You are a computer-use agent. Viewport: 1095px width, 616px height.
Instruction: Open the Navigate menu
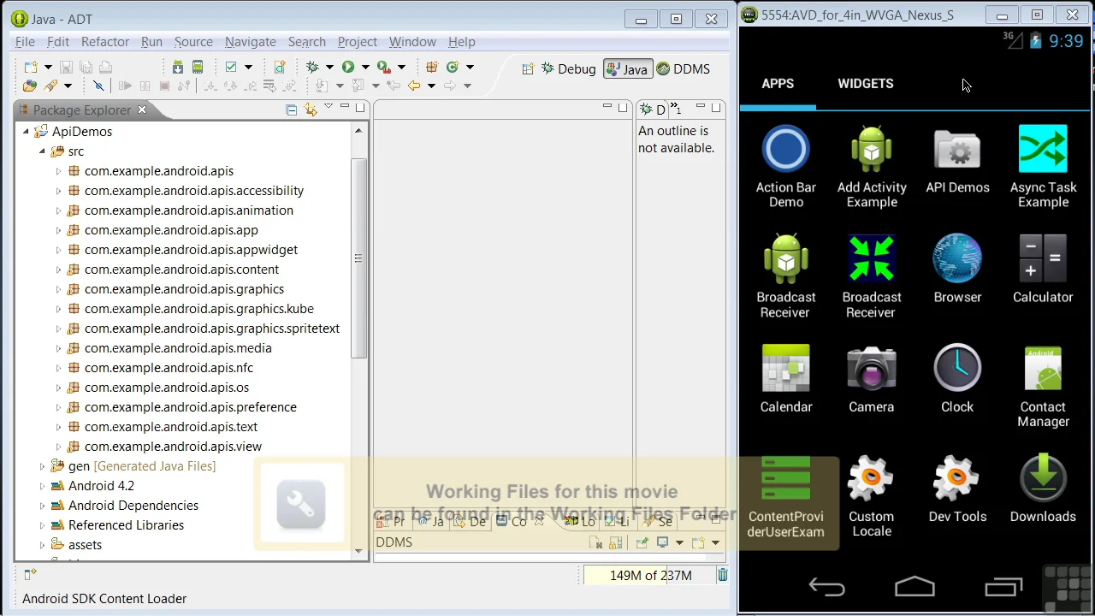251,42
